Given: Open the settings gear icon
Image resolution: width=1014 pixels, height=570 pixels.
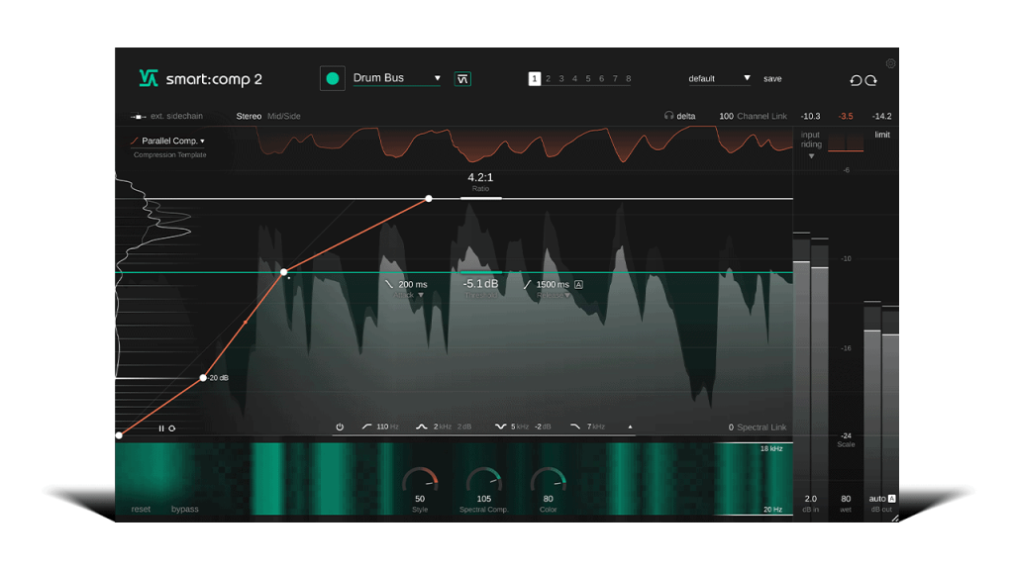Looking at the screenshot, I should point(890,63).
